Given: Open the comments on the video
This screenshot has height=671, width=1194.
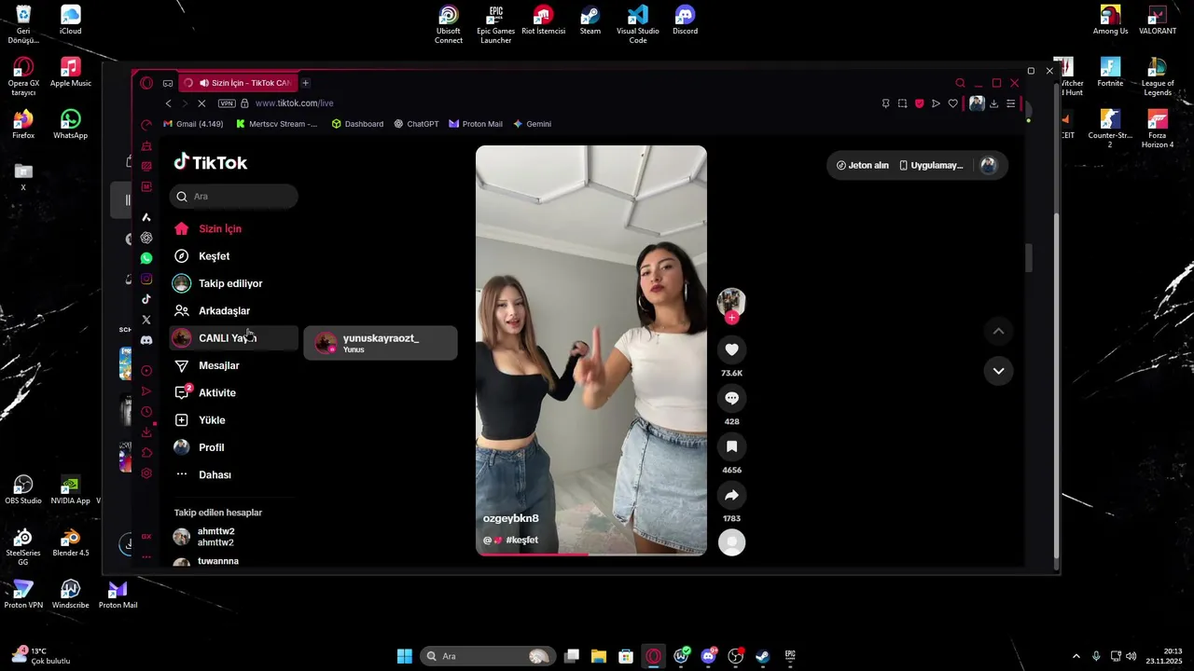Looking at the screenshot, I should point(731,398).
